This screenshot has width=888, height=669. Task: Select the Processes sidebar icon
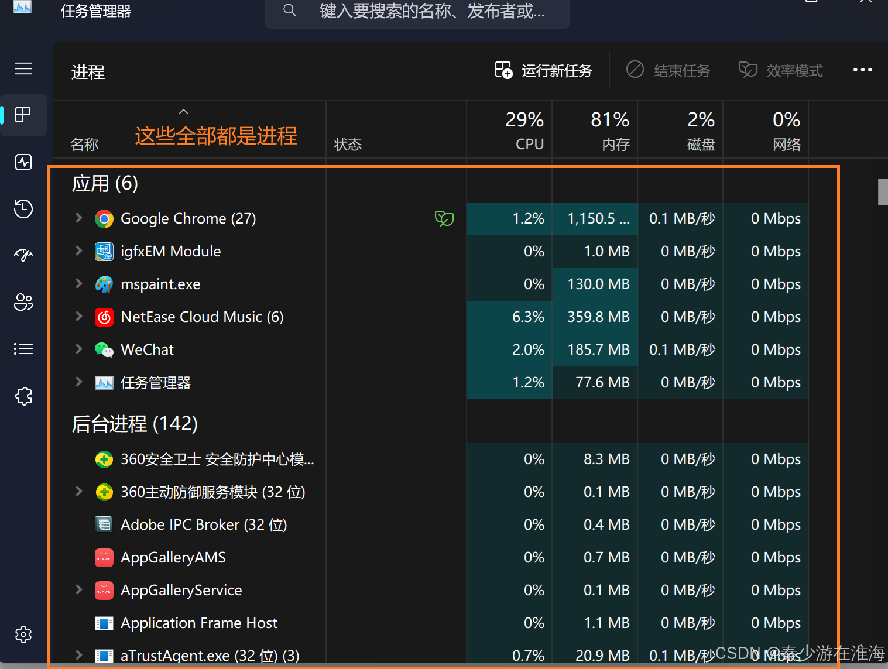tap(23, 115)
